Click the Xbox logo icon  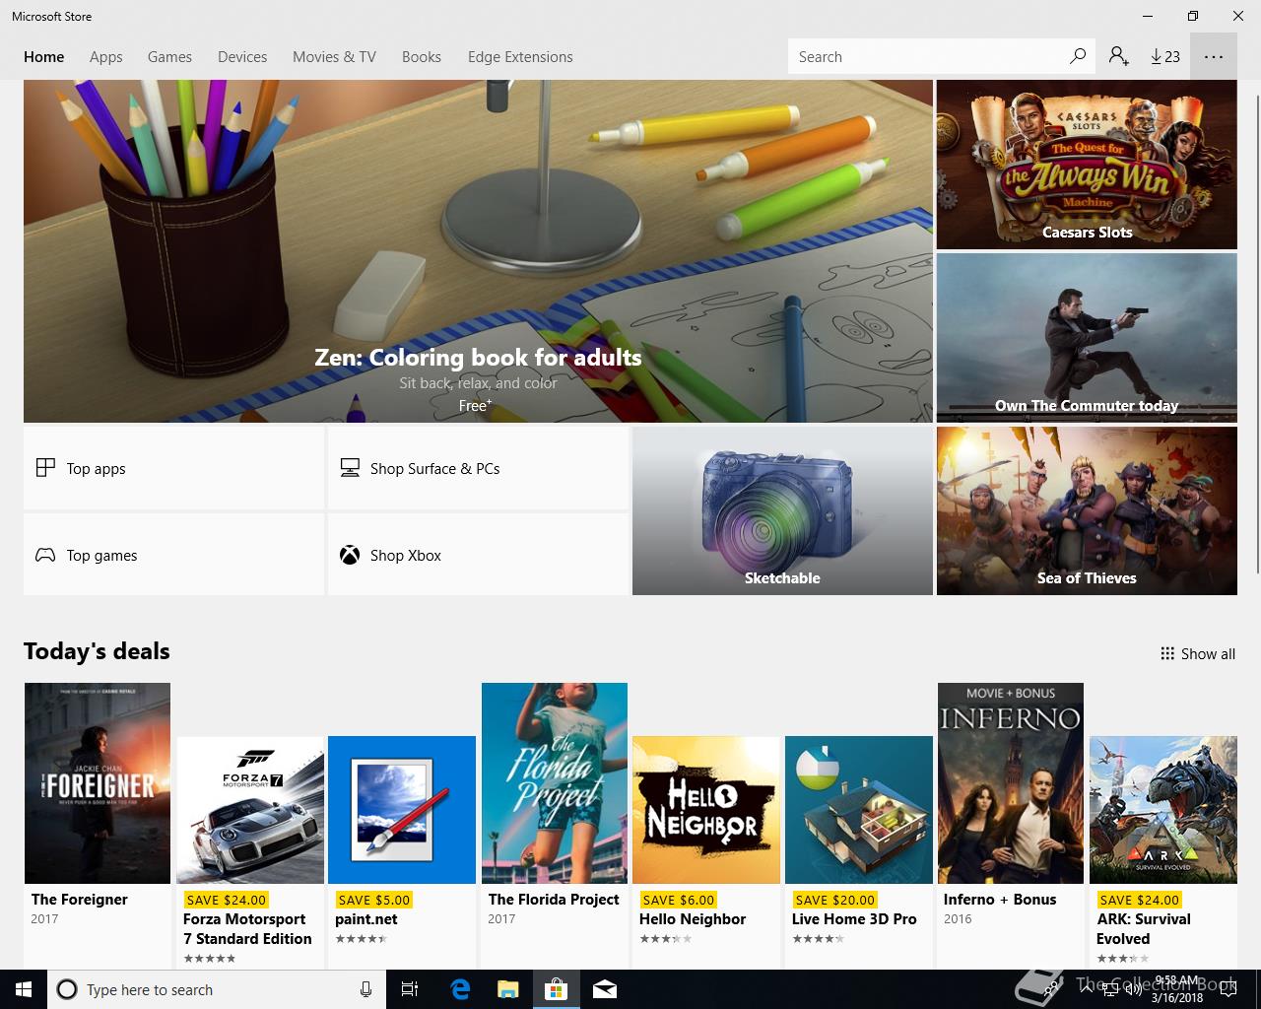[x=350, y=555]
